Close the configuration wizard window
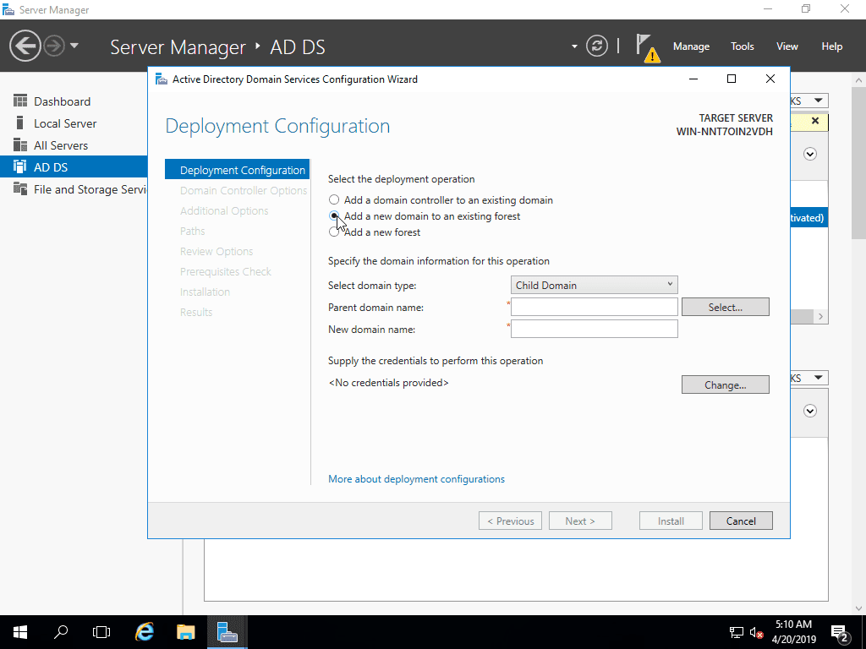This screenshot has width=866, height=649. click(x=770, y=79)
